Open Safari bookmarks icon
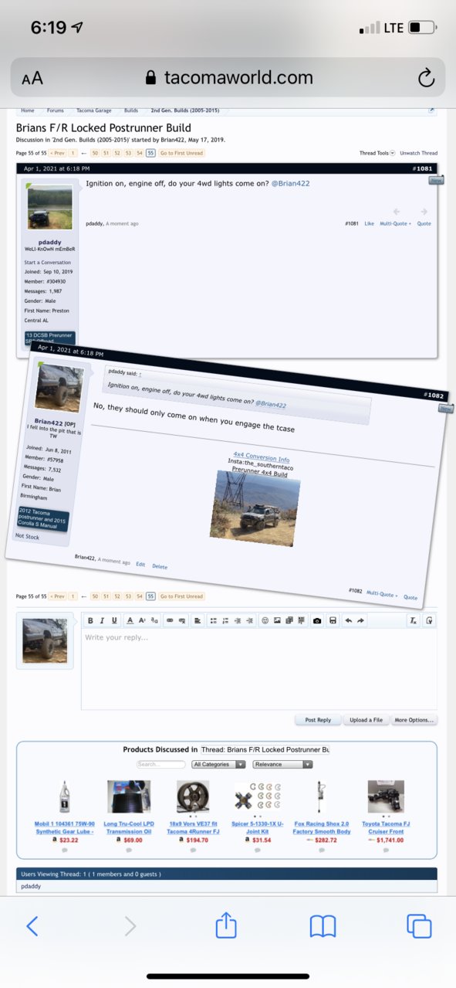Viewport: 456px width, 988px height. (x=323, y=926)
